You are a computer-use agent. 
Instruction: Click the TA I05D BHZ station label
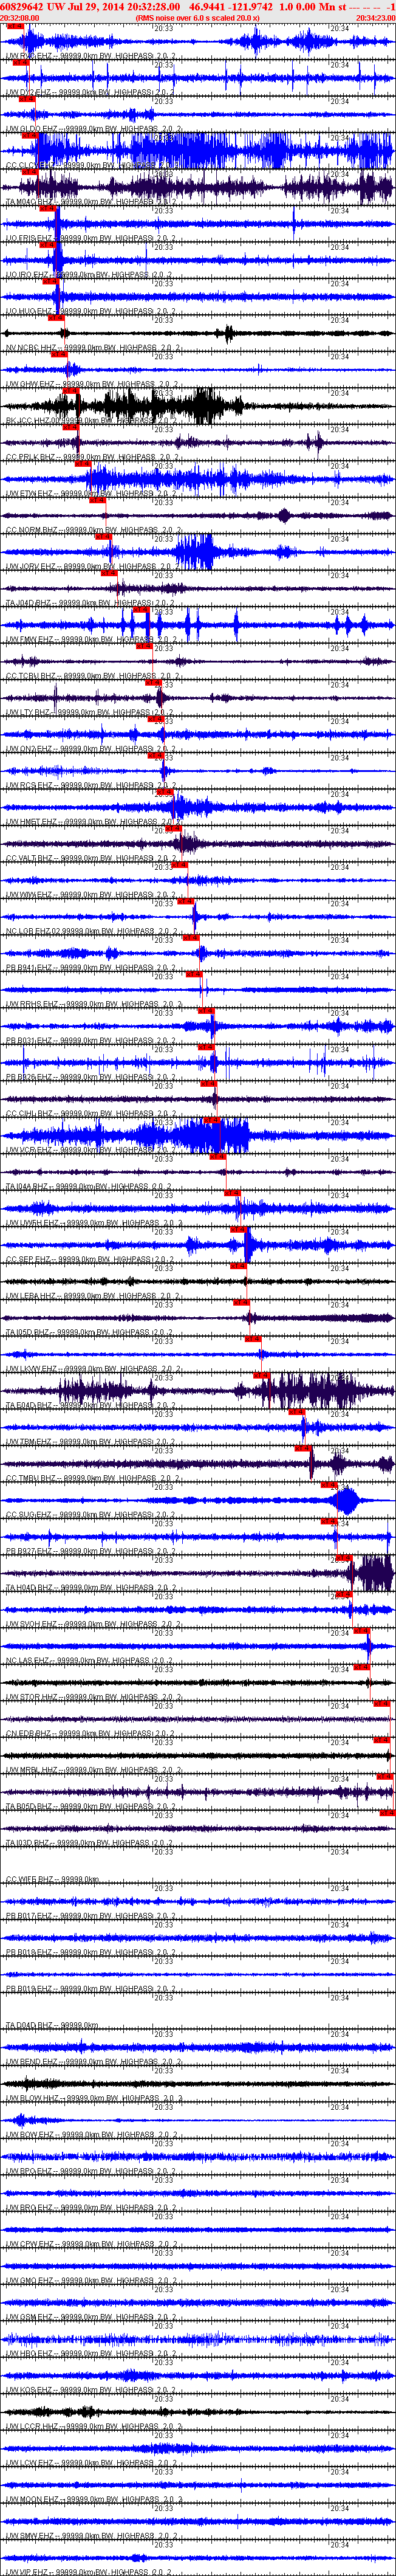tap(30, 1332)
